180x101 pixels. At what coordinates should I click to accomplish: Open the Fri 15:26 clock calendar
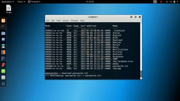[x=90, y=2]
